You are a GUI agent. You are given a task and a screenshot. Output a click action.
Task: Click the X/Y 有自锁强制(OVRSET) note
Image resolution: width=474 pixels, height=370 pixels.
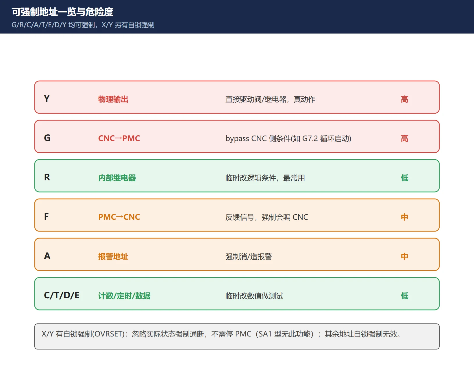(x=237, y=336)
